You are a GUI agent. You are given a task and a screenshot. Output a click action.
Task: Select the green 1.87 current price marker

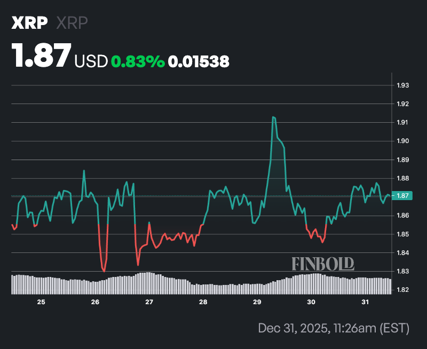tap(402, 196)
